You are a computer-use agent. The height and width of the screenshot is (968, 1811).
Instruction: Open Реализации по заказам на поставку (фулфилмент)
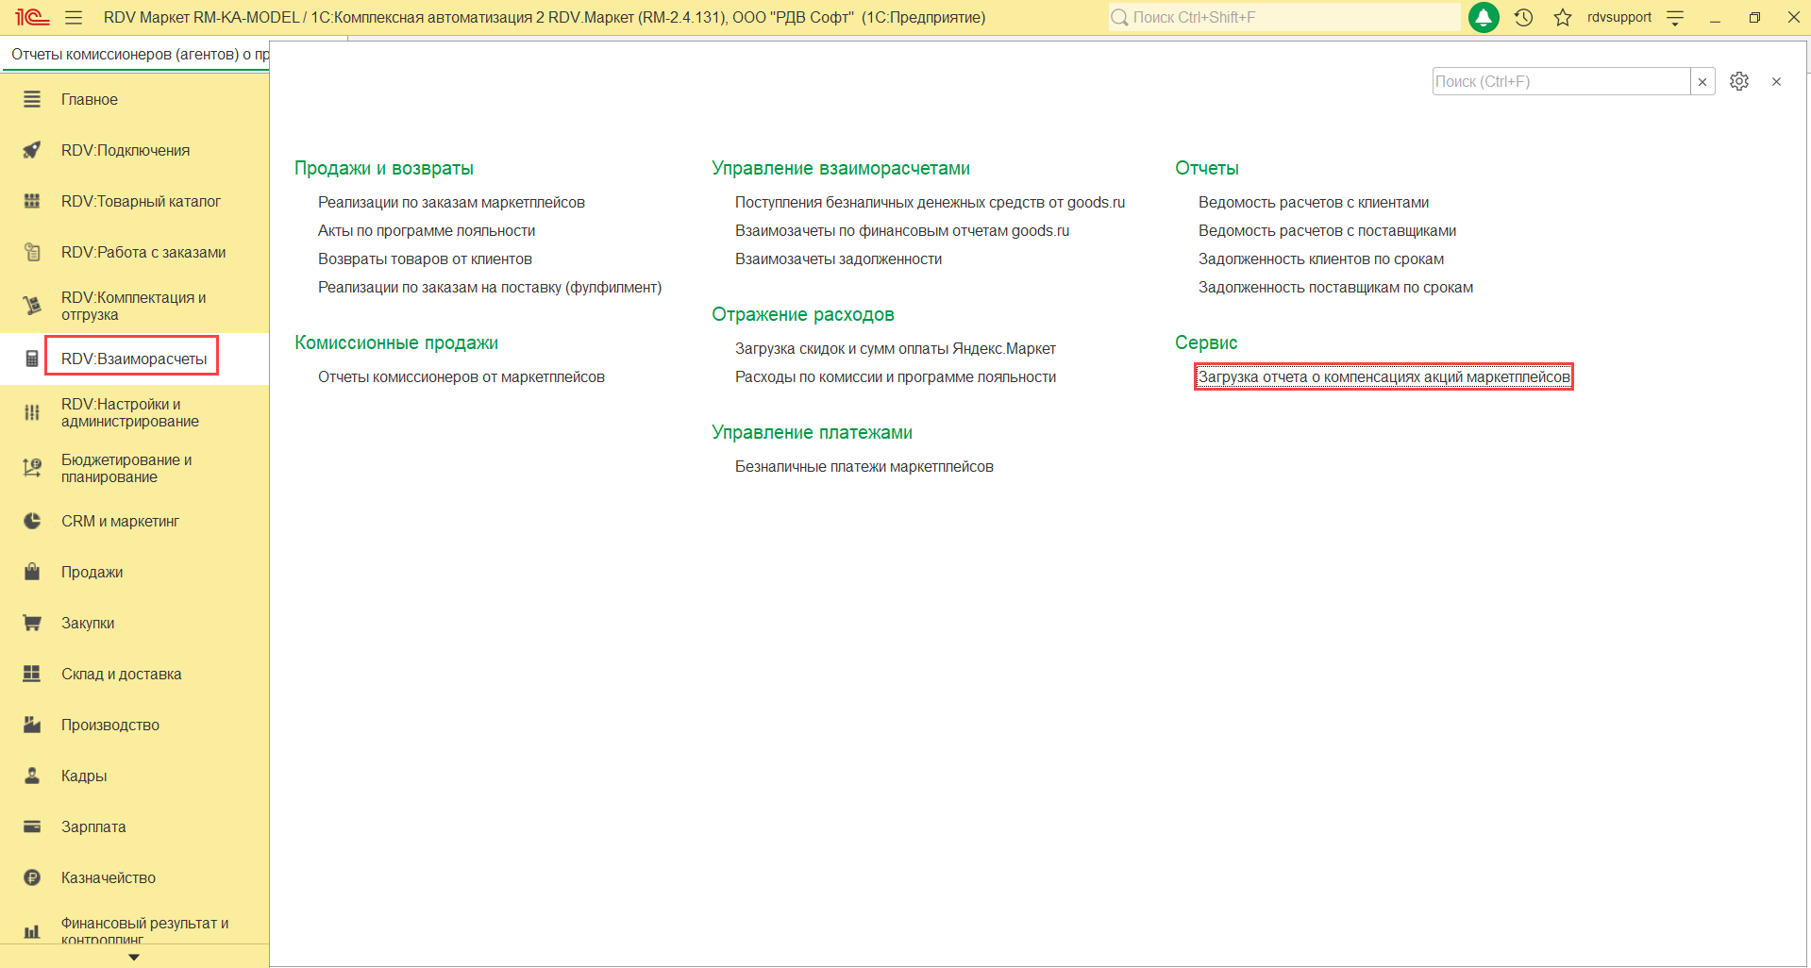490,287
